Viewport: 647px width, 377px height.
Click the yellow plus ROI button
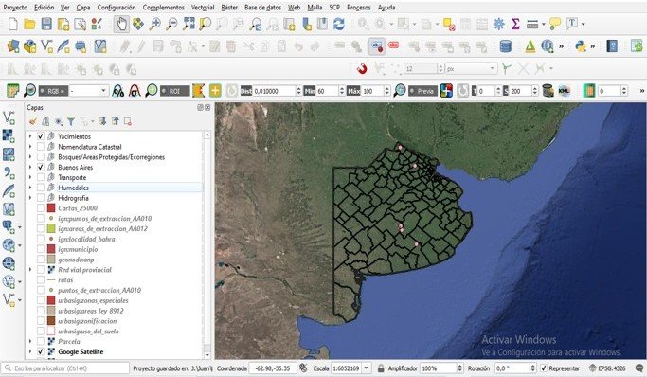click(215, 91)
